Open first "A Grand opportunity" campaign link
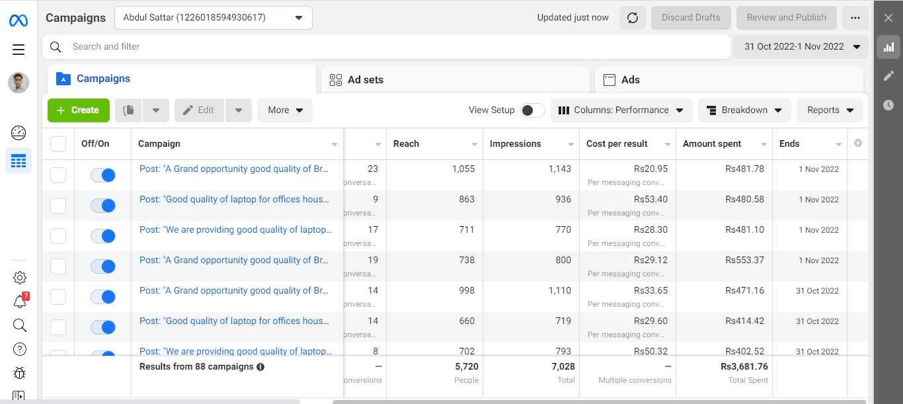 point(234,169)
